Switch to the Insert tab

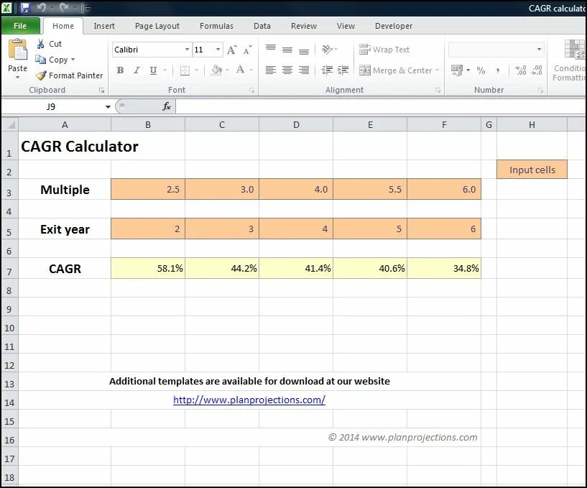pos(104,26)
